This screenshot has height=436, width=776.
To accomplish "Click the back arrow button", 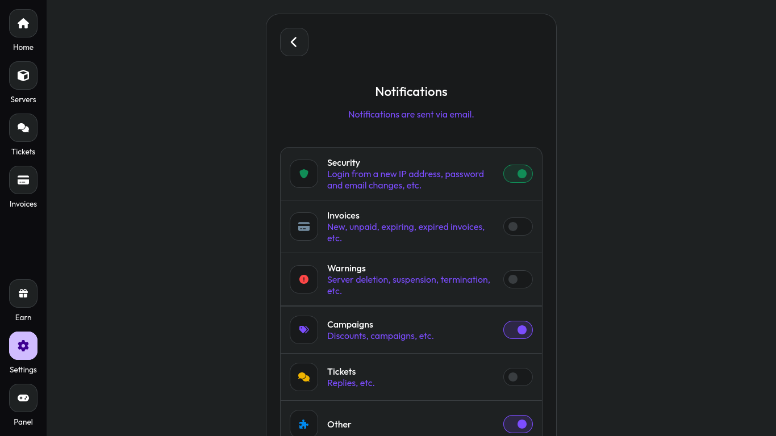I will click(x=294, y=42).
